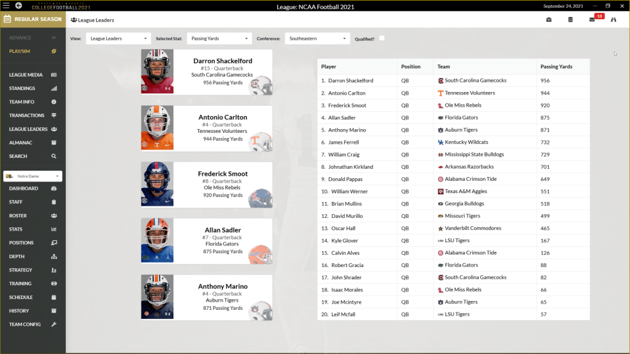Click the back arrow icon
Image resolution: width=630 pixels, height=354 pixels.
click(19, 6)
